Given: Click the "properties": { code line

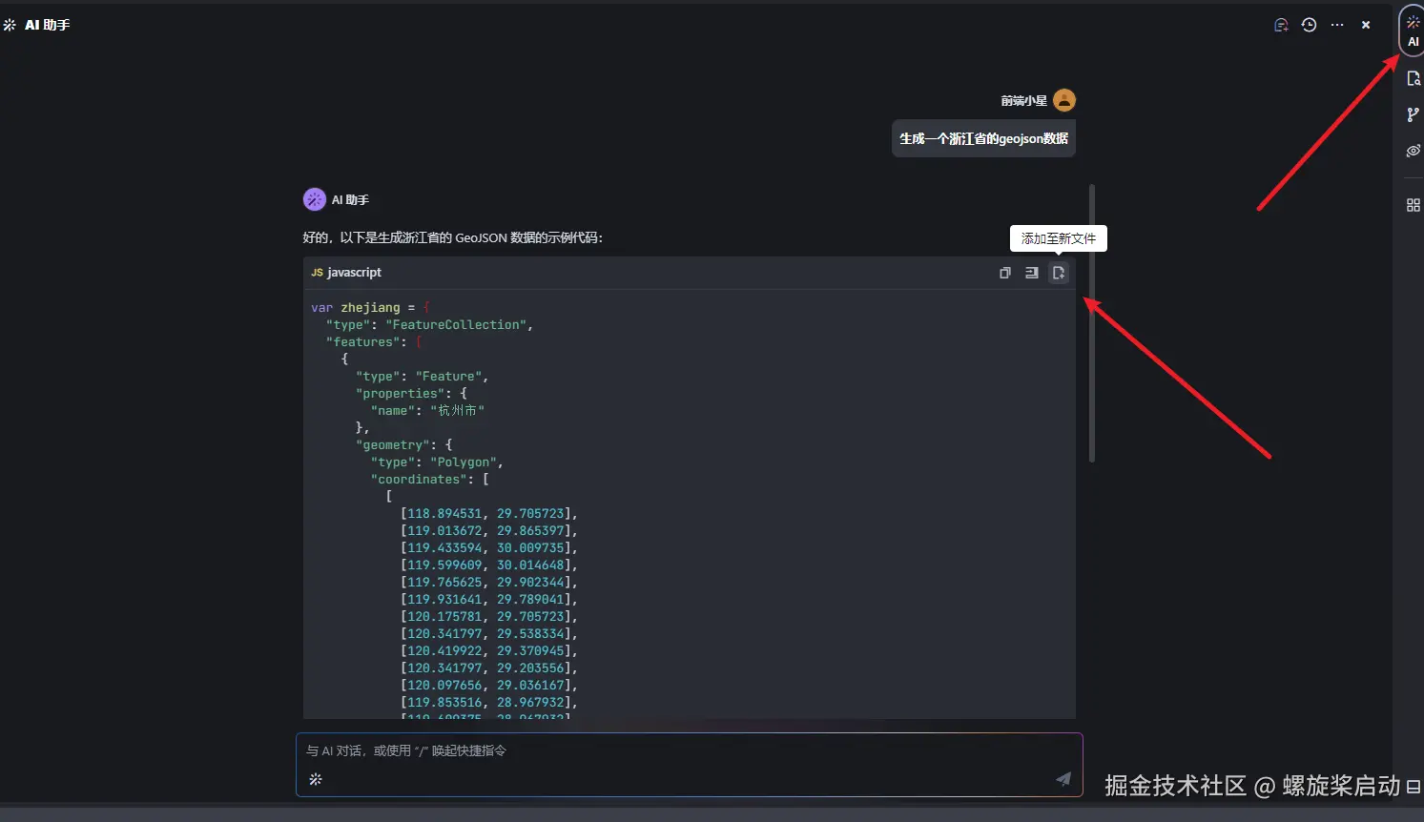Looking at the screenshot, I should (x=411, y=394).
